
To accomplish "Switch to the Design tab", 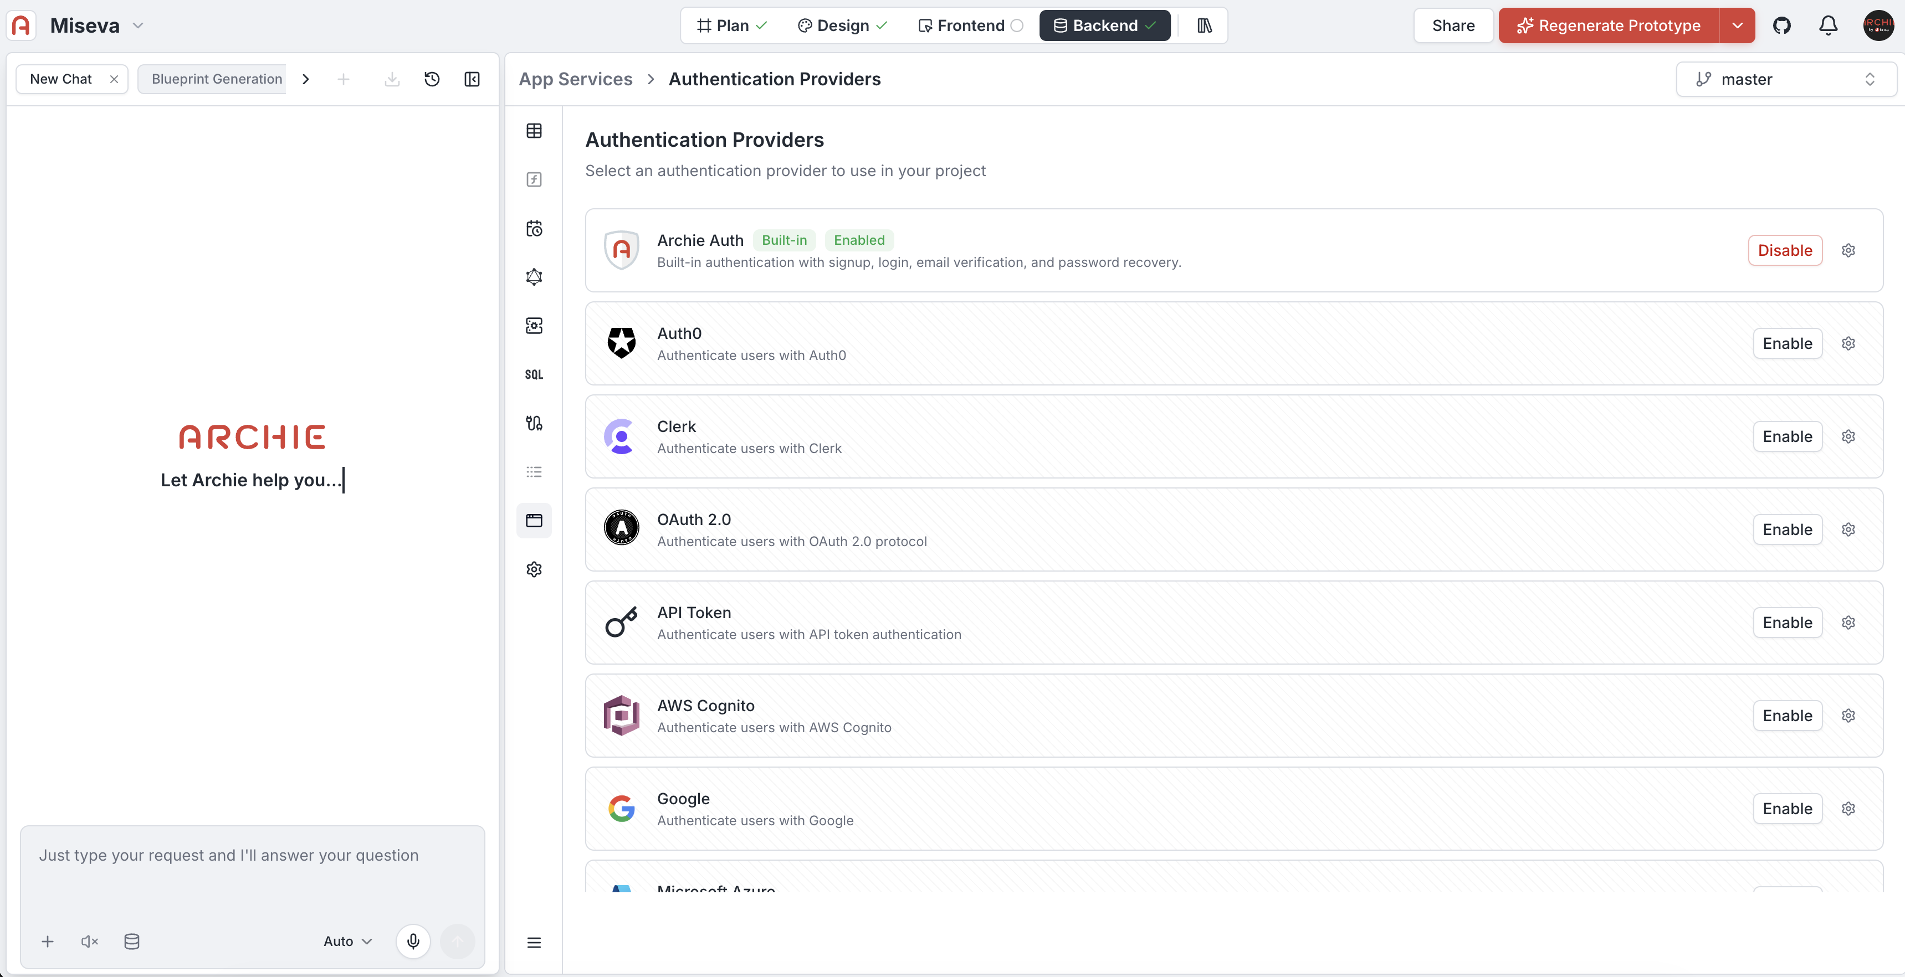I will (x=842, y=25).
